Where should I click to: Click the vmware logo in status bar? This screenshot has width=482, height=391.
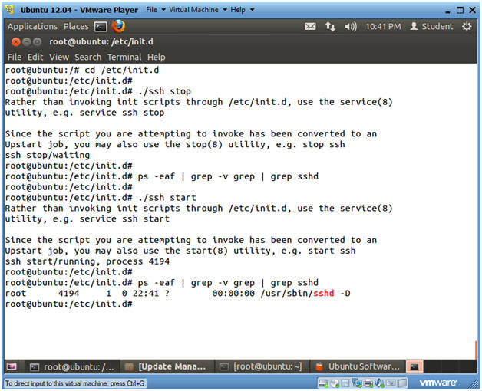[437, 383]
